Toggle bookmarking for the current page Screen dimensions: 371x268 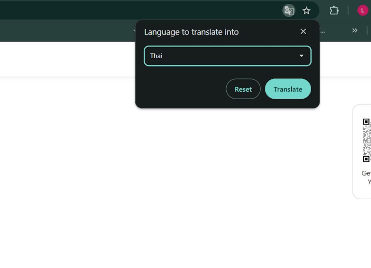tap(306, 10)
